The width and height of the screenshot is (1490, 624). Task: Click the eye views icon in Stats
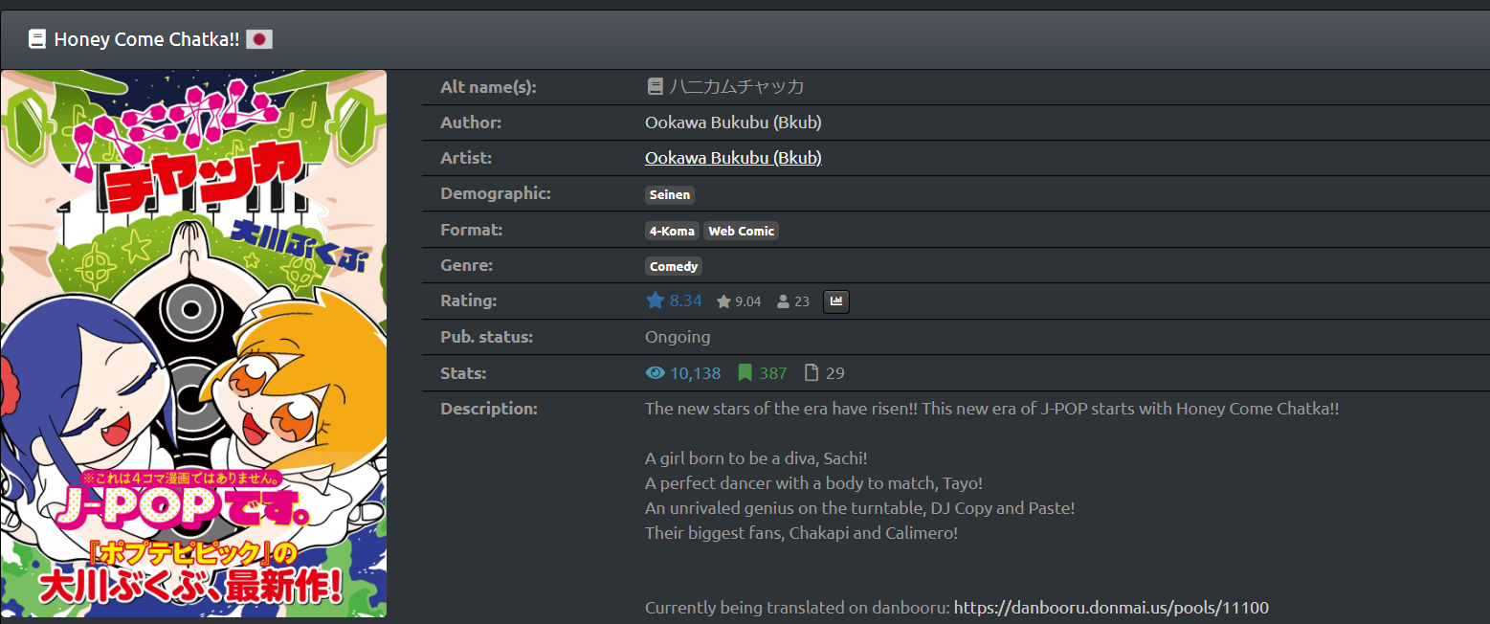656,373
